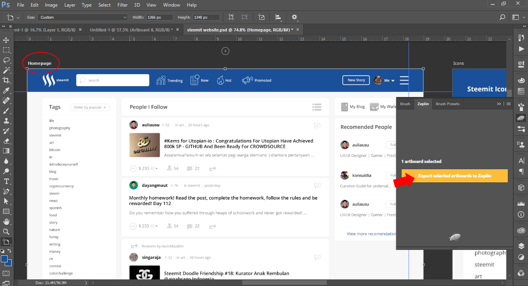The image size is (528, 286).
Task: Click Export selected artboards to Zeplin button
Action: pos(454,176)
